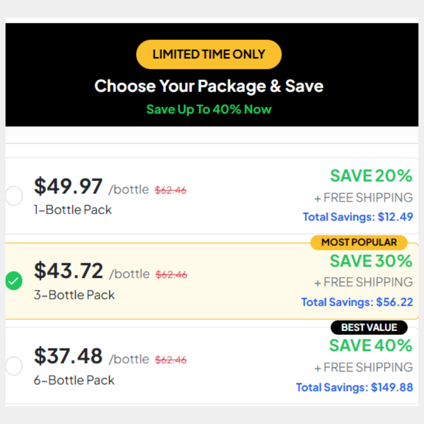Click the MOST POPULAR badge

359,242
